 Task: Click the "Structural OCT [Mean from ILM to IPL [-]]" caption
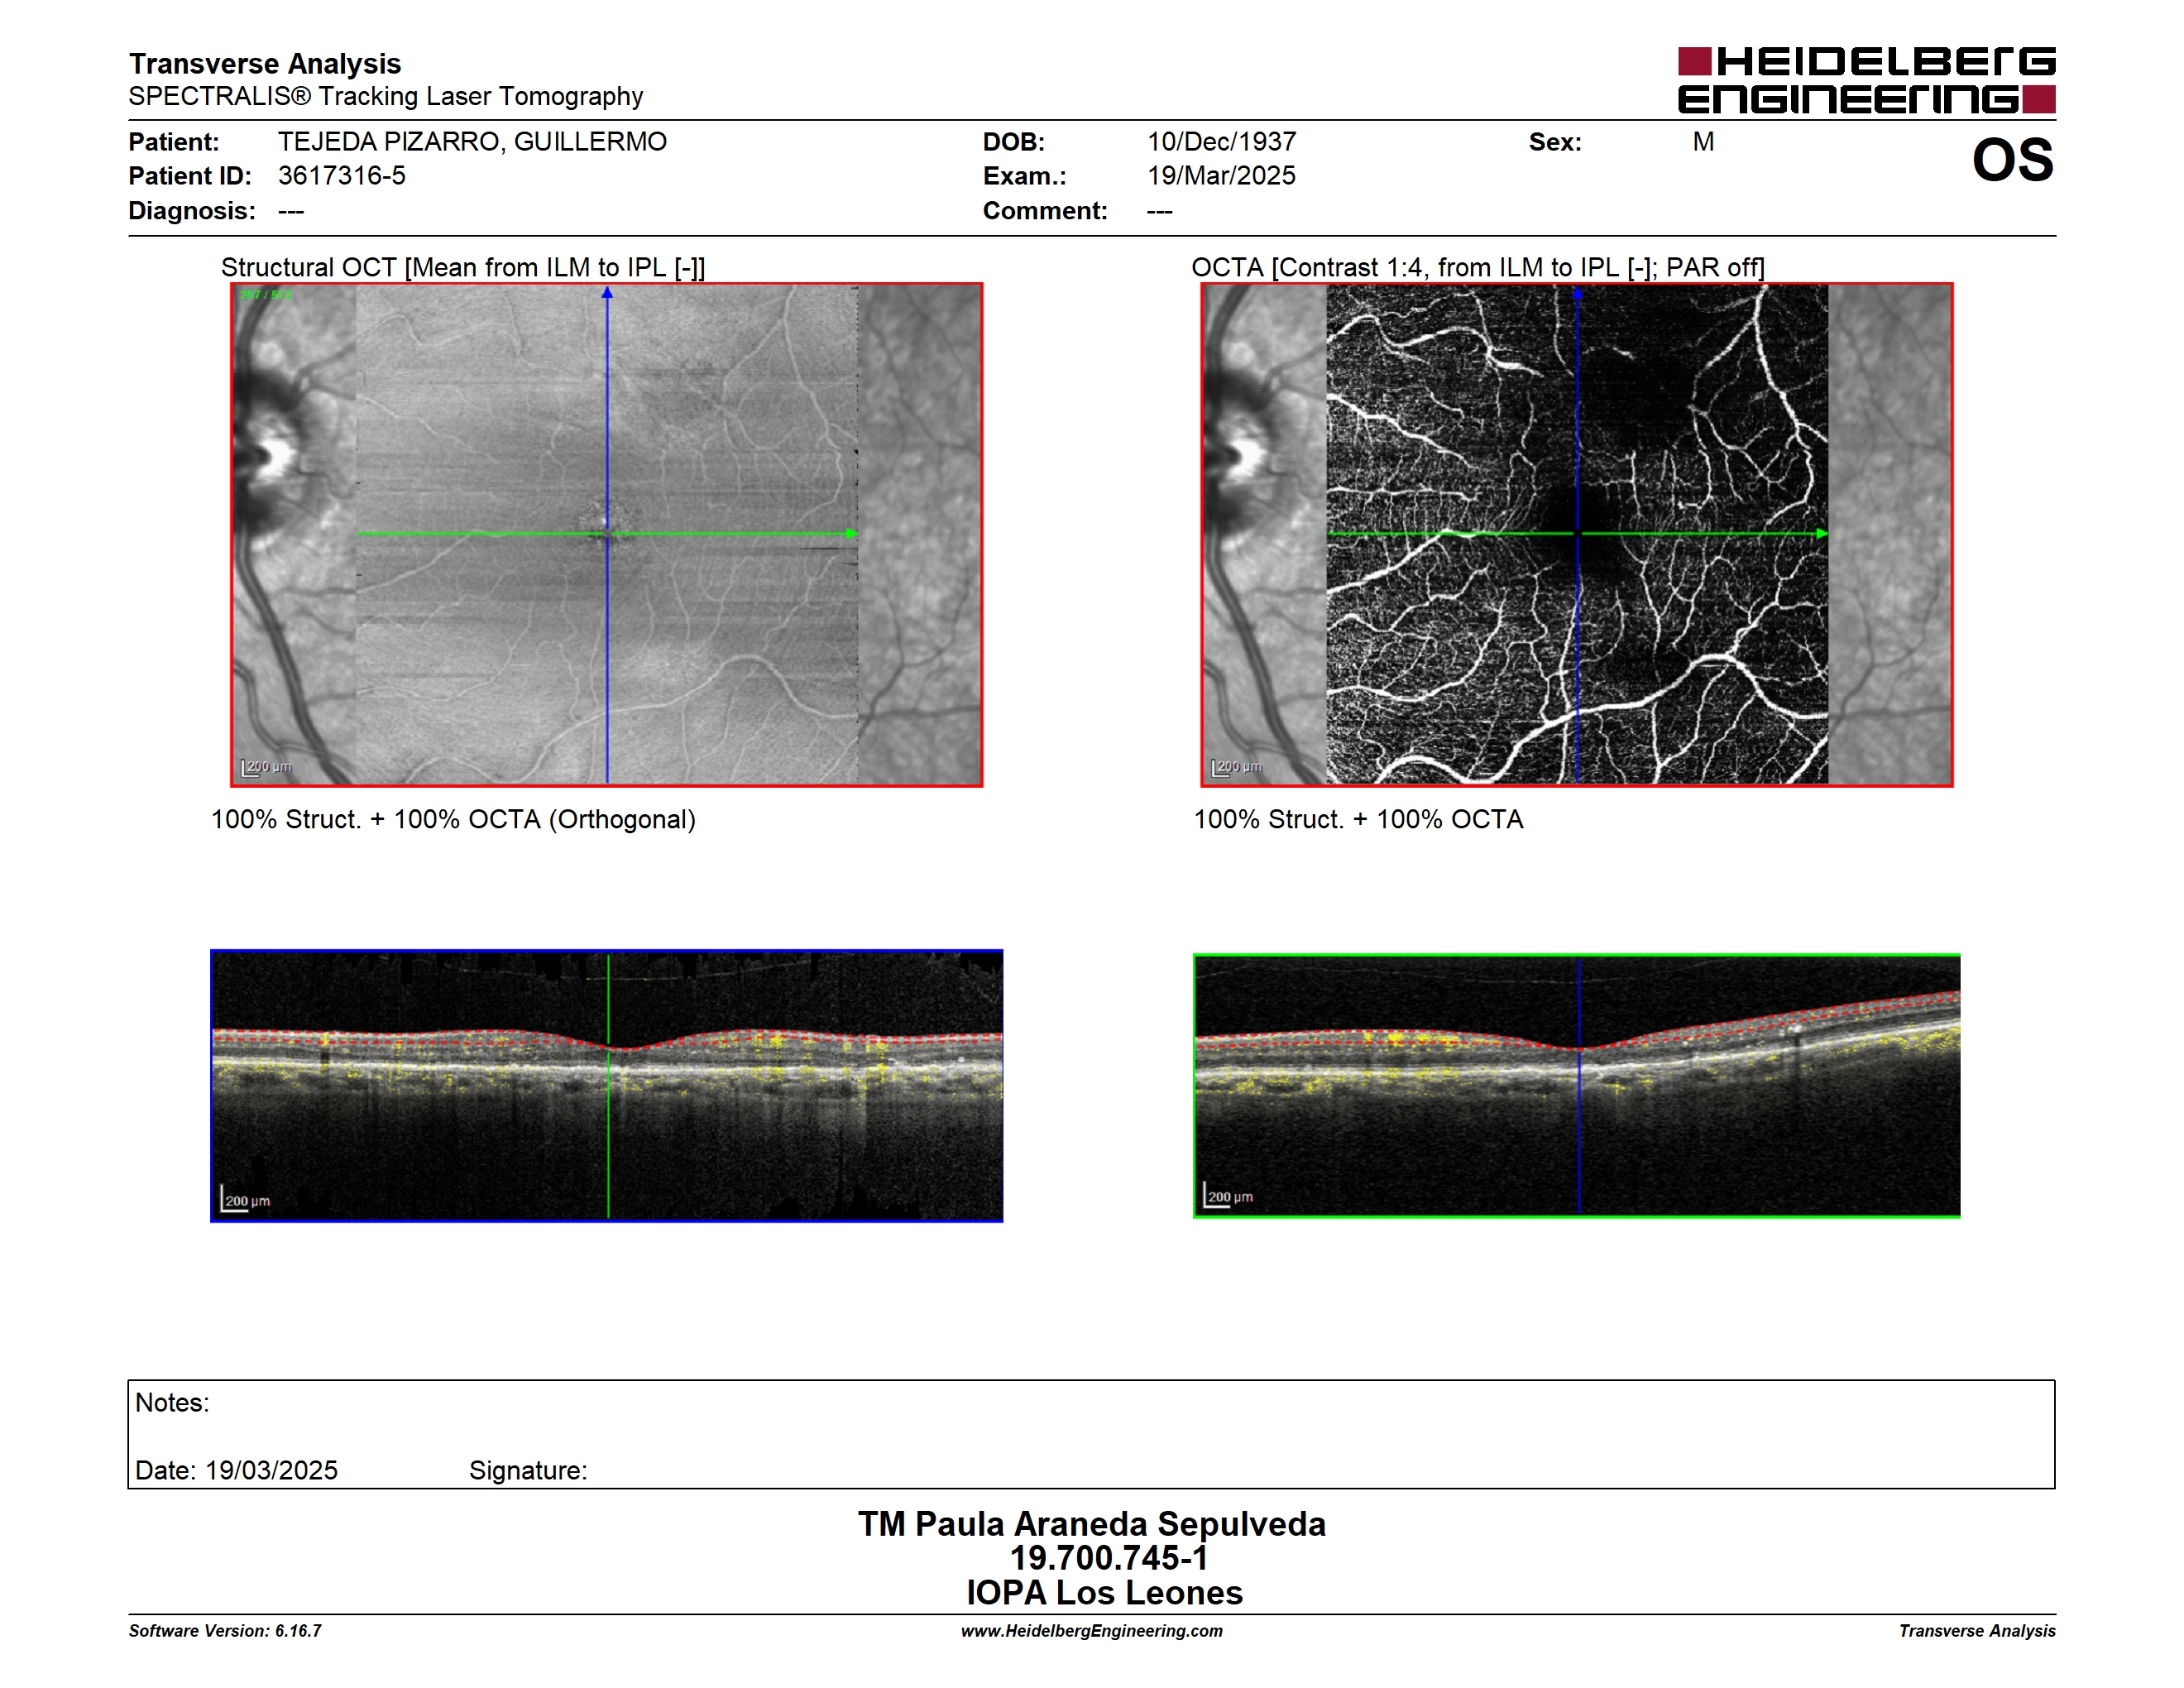tap(463, 267)
